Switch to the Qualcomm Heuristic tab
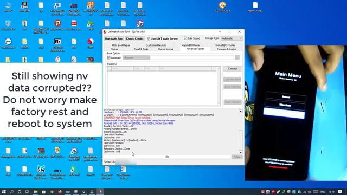The width and height of the screenshot is (347, 195). tap(156, 45)
